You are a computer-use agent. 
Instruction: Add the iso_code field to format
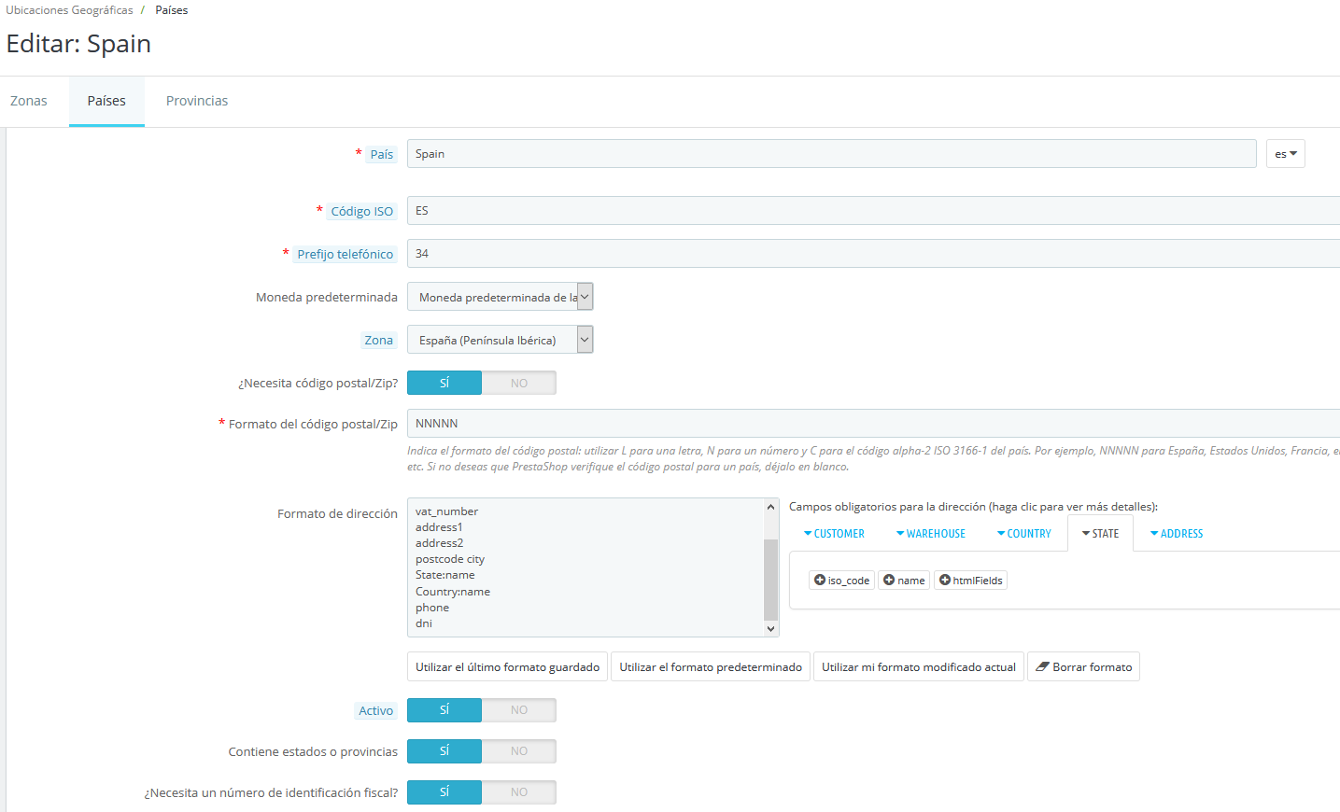tap(841, 581)
